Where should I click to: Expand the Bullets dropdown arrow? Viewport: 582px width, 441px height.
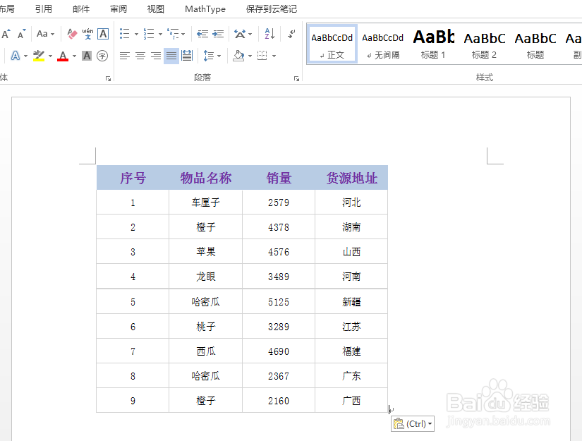(136, 34)
